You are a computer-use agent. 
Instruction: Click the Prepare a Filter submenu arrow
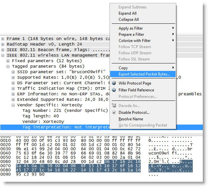click(x=173, y=34)
